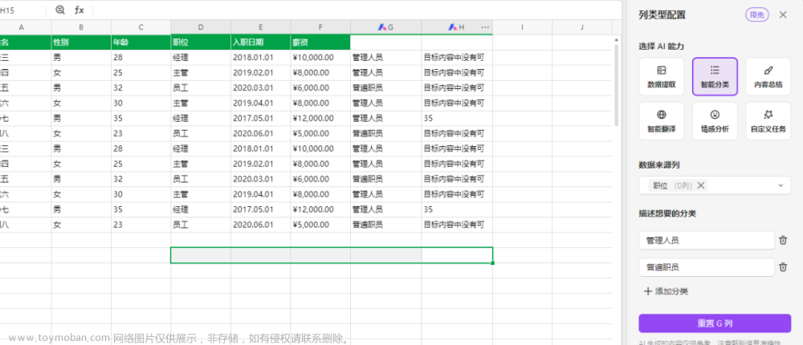
Task: Click the formula bar input area
Action: (x=358, y=10)
